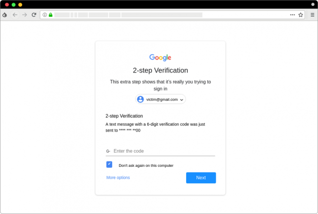The image size is (318, 214).
Task: Reload the current page
Action: 34,15
